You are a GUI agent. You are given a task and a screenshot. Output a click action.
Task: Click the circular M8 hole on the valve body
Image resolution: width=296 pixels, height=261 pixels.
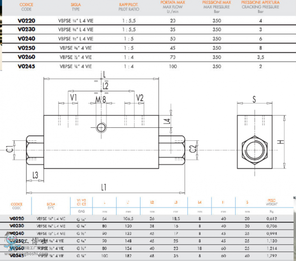tap(101, 128)
